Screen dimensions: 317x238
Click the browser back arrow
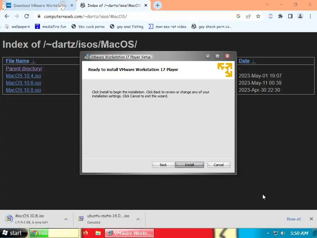[x=7, y=16]
